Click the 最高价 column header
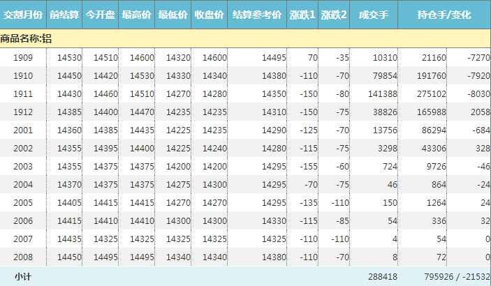Screen dimensions: 491x286 pyautogui.click(x=137, y=15)
